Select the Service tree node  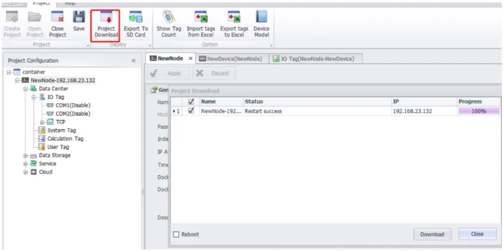[x=48, y=164]
